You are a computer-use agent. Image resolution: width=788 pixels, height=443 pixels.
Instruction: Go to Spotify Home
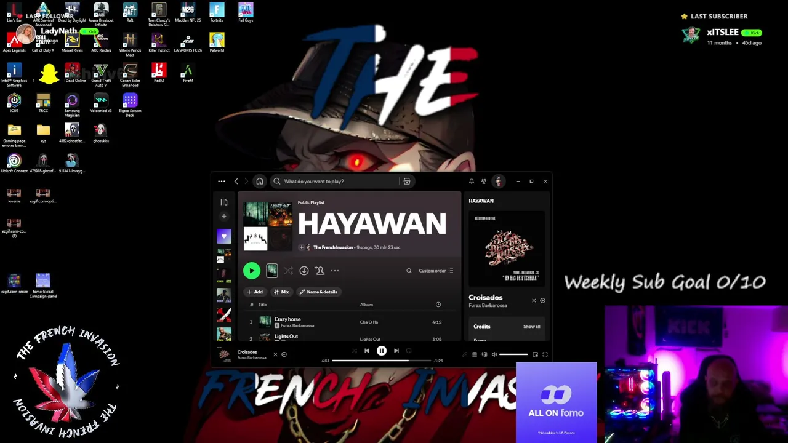click(x=260, y=182)
